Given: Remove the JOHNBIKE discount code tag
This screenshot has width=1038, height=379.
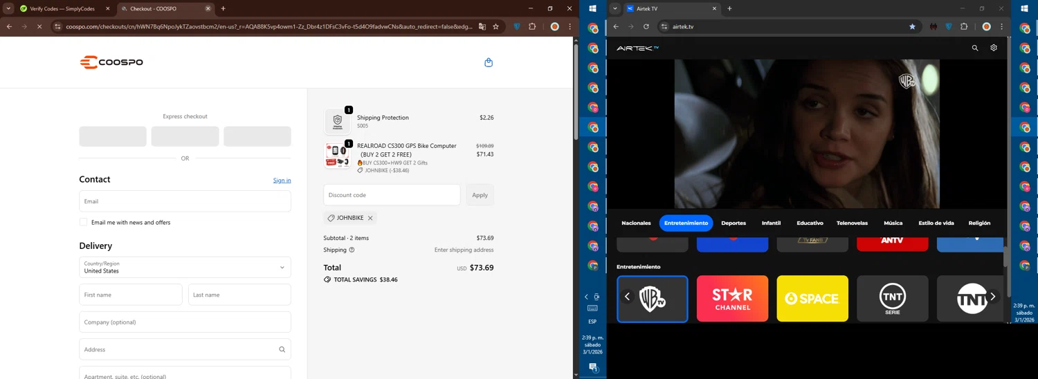Looking at the screenshot, I should click(x=370, y=218).
